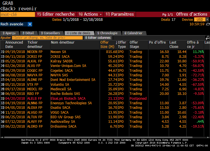Click the Ajouter label
The height and width of the screenshot is (151, 210).
[x=6, y=38]
